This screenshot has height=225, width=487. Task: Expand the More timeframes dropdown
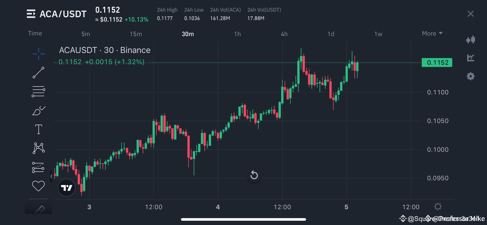tap(432, 33)
